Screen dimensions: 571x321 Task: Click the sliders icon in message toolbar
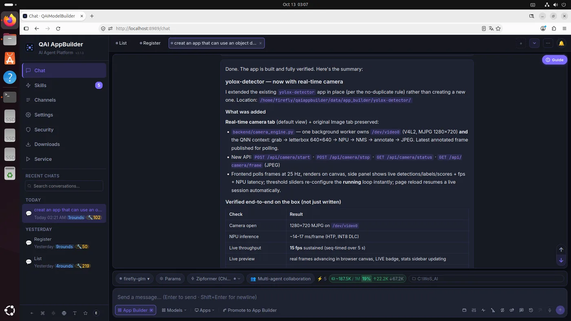point(474,310)
